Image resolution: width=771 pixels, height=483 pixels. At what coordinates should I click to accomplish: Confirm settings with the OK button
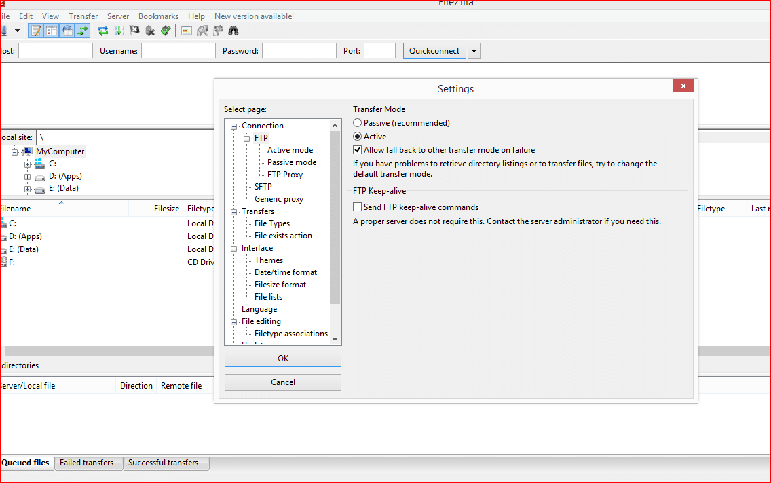click(x=282, y=358)
